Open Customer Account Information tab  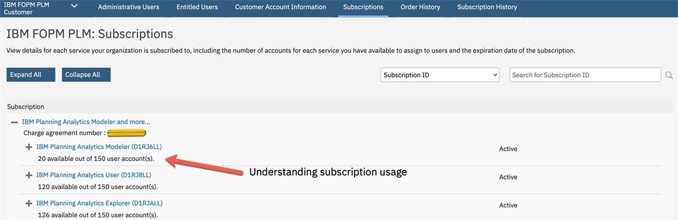pyautogui.click(x=280, y=7)
